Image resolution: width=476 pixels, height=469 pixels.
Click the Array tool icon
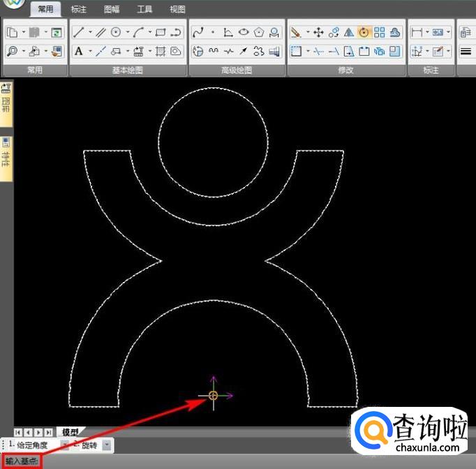pos(380,33)
